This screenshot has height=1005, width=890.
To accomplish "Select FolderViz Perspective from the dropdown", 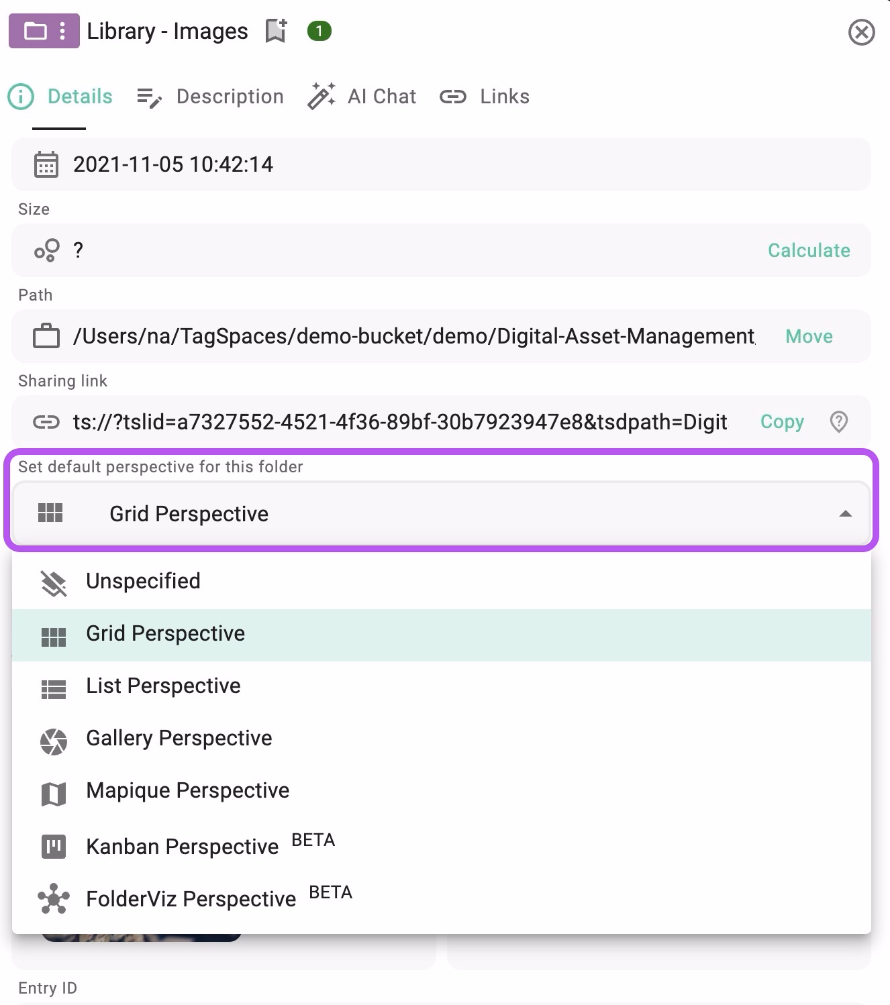I will [x=190, y=898].
